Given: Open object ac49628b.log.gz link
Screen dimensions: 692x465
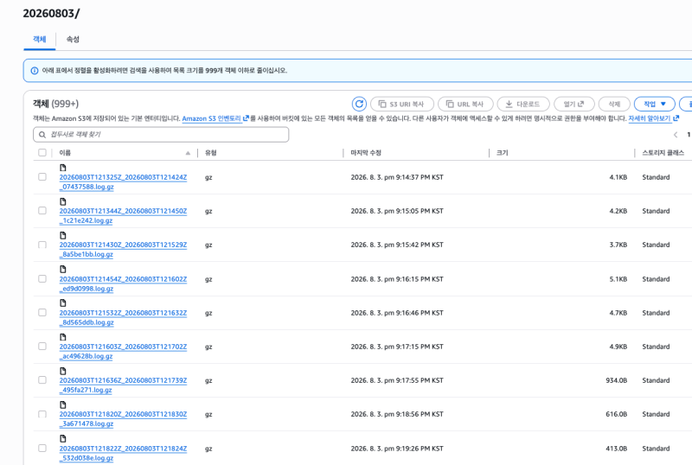Looking at the screenshot, I should pyautogui.click(x=123, y=351).
